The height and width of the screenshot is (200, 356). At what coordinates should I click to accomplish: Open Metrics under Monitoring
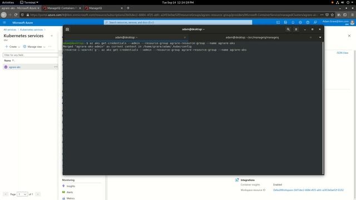tap(71, 198)
